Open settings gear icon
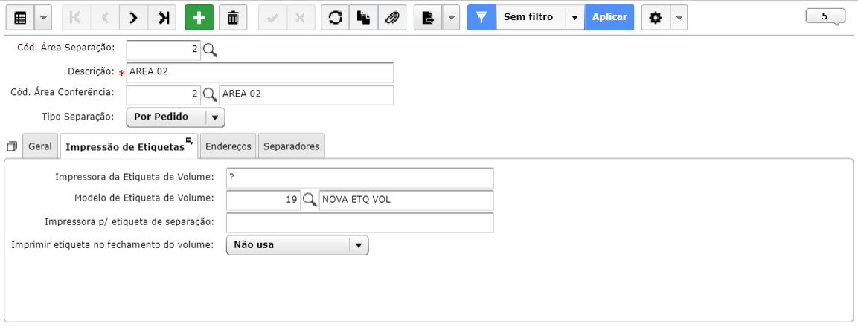 point(656,18)
